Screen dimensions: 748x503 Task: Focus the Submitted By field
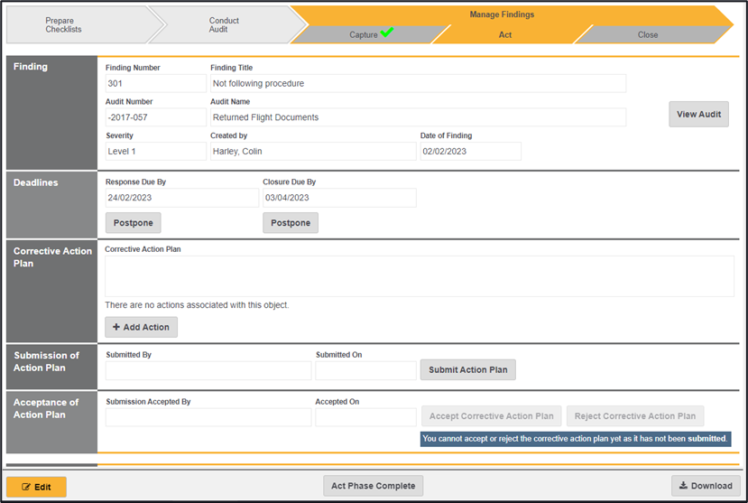tap(208, 370)
